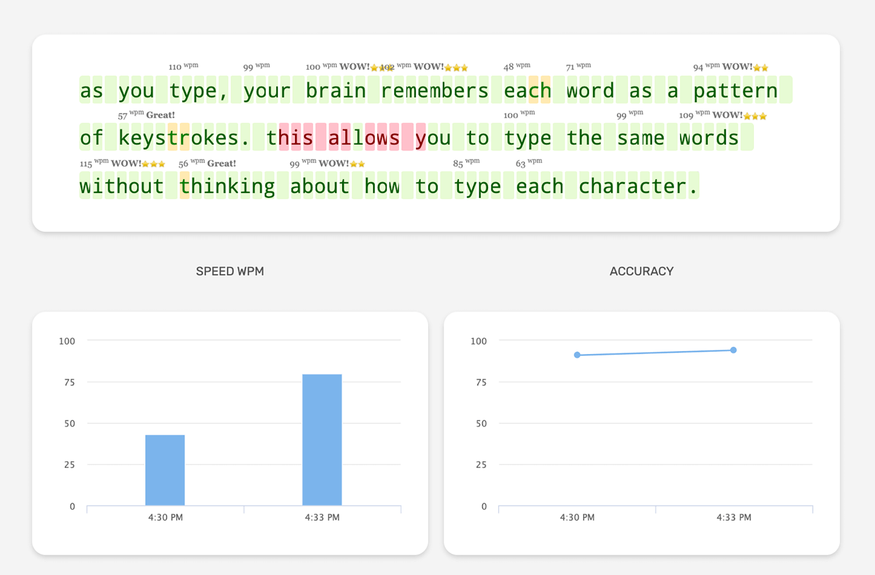The height and width of the screenshot is (575, 875).
Task: Click the '48 wpm' speed label
Action: coord(517,67)
